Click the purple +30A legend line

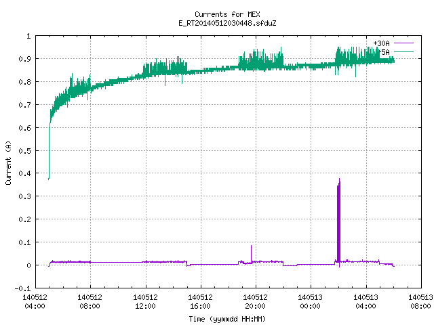(403, 43)
